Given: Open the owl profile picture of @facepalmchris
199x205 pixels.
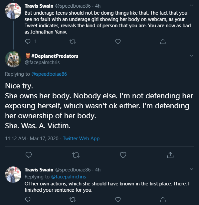Looking at the screenshot, I should tap(13, 59).
